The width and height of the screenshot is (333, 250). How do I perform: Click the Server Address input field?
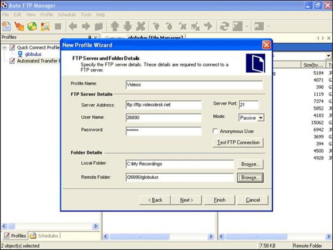[164, 105]
